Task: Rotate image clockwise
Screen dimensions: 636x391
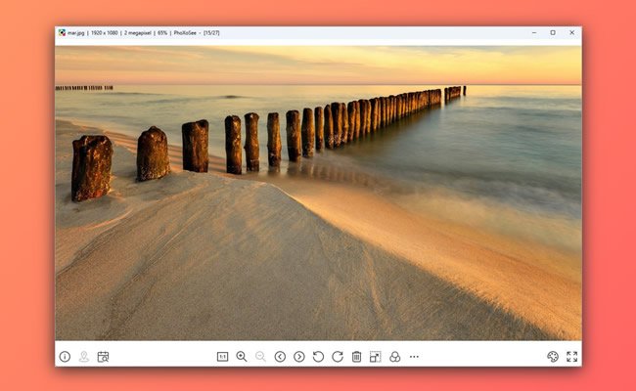Action: tap(338, 357)
